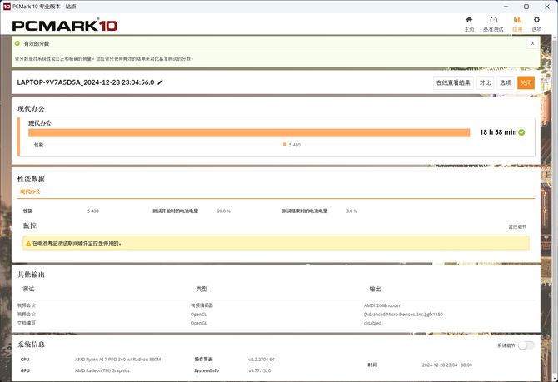Click the 对比 compare button
This screenshot has height=382, width=558.
click(485, 83)
